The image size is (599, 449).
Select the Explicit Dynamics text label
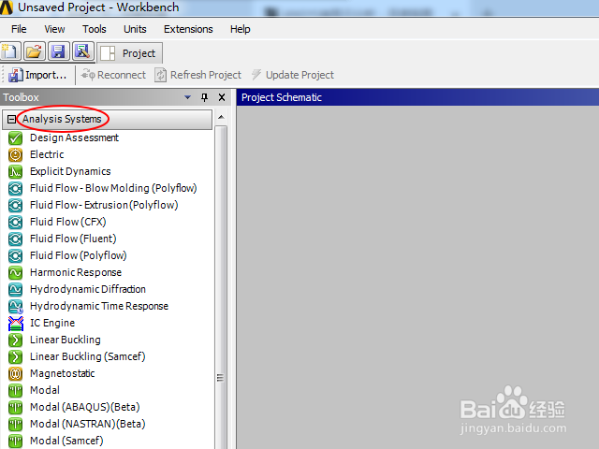pos(70,171)
